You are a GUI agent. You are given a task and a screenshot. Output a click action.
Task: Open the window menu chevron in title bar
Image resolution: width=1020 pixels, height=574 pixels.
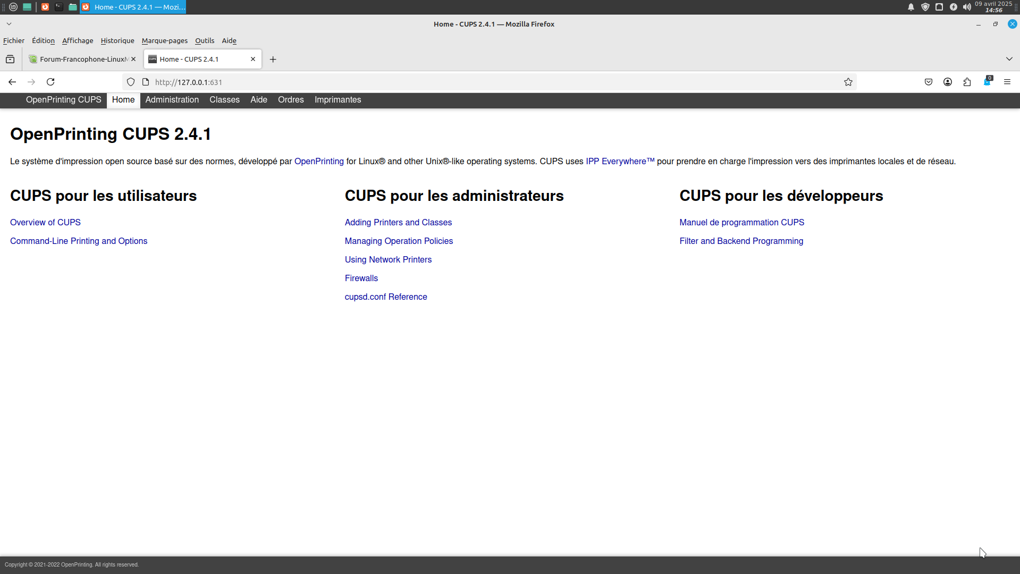pos(9,24)
